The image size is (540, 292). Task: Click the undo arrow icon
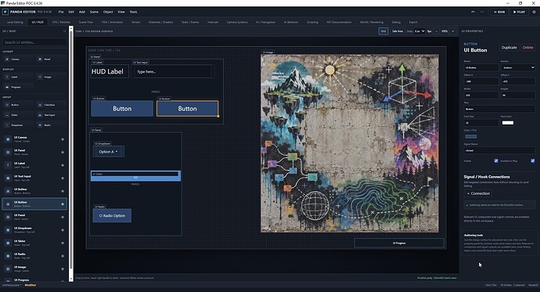pos(473,12)
